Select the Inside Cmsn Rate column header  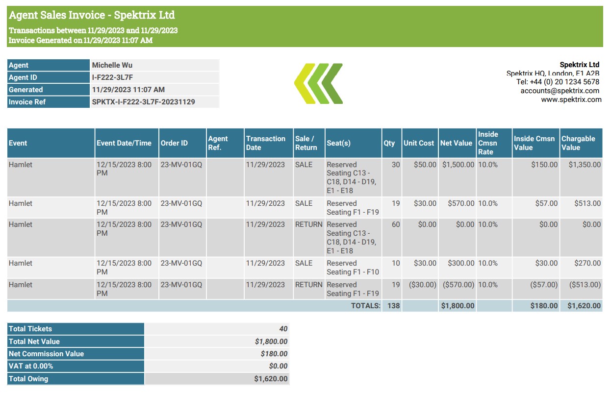(x=488, y=143)
